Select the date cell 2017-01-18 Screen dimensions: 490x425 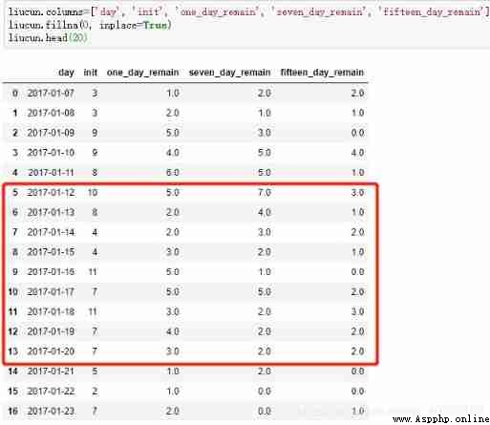(x=51, y=311)
